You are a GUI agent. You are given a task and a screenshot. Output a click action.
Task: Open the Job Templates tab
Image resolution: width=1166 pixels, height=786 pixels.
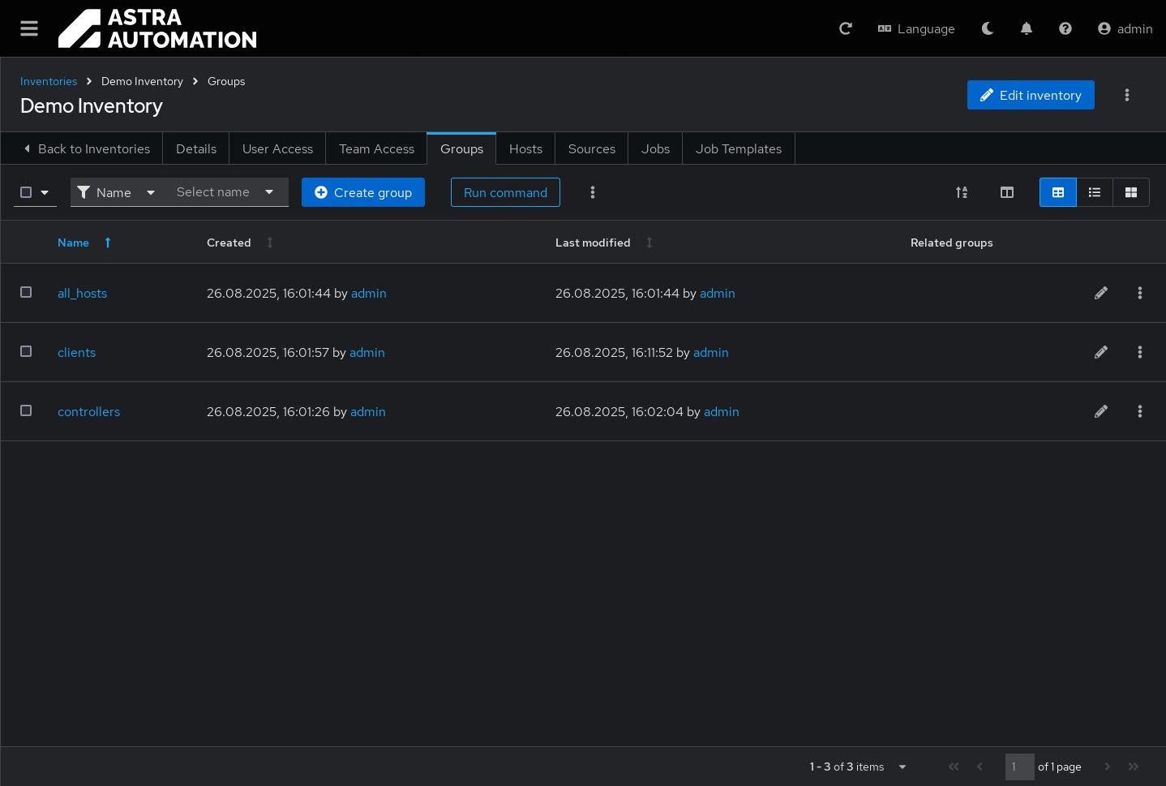coord(738,148)
